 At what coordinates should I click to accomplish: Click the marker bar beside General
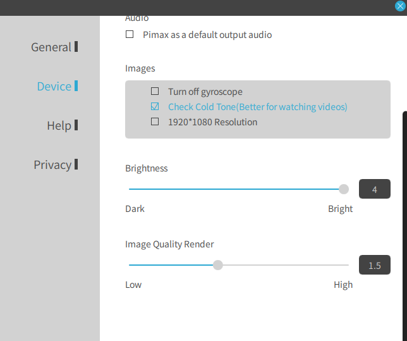[76, 47]
